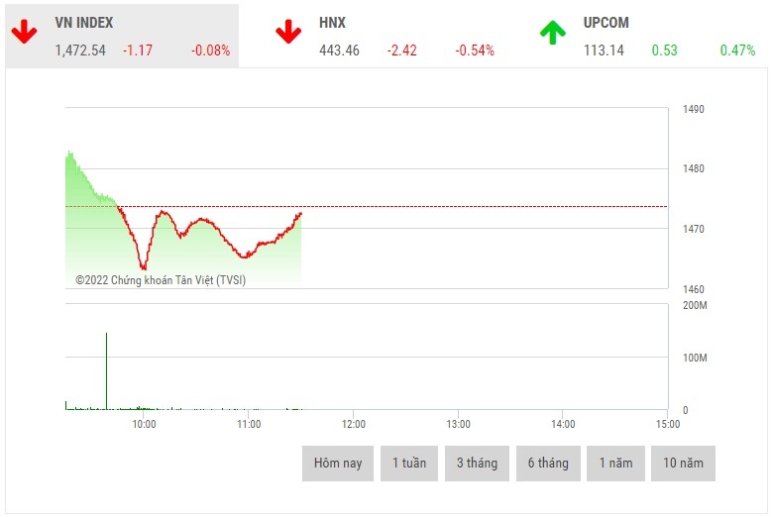
Task: Switch chart to 3 tháng range
Action: click(477, 464)
